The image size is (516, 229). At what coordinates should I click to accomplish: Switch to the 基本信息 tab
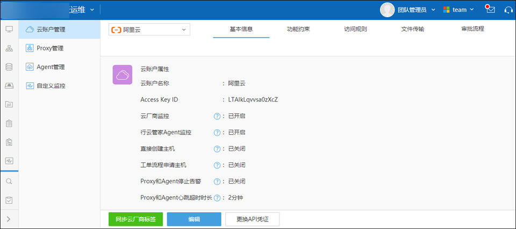pos(241,29)
